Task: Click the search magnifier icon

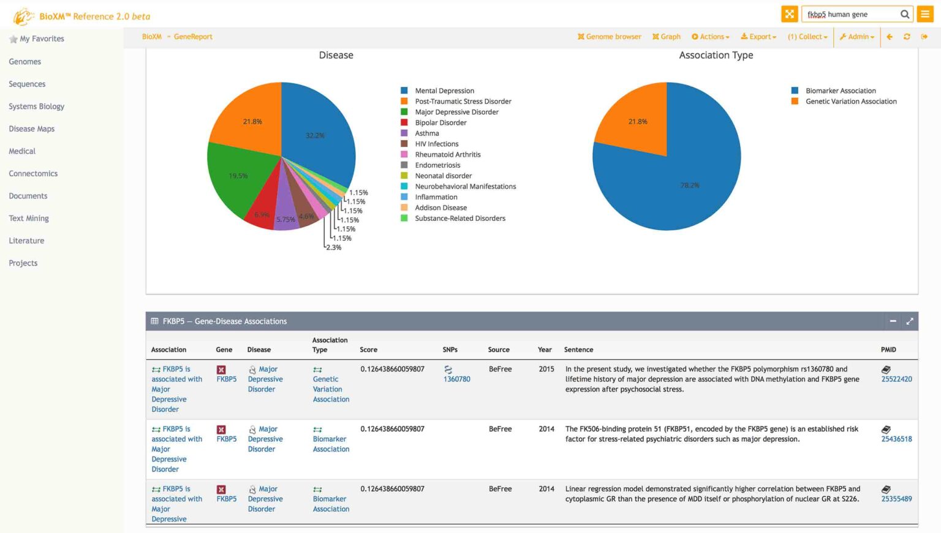Action: tap(905, 14)
